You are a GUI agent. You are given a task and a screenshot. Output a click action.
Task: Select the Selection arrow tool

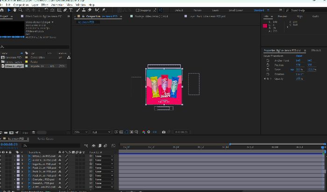pyautogui.click(x=9, y=10)
